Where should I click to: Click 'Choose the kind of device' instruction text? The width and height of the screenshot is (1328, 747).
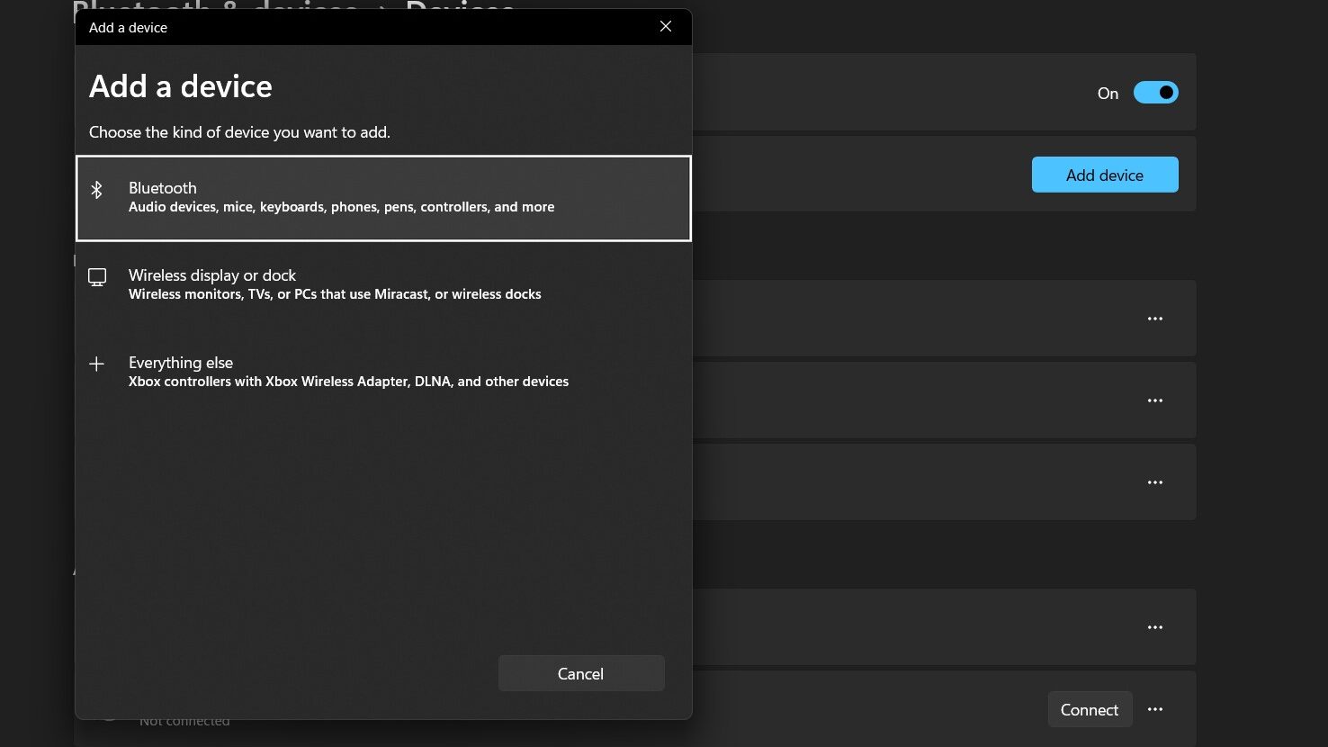click(239, 132)
